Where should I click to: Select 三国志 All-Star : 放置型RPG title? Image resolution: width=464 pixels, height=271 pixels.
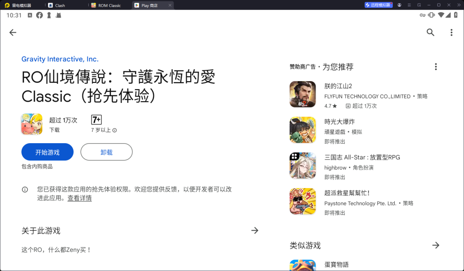click(362, 157)
